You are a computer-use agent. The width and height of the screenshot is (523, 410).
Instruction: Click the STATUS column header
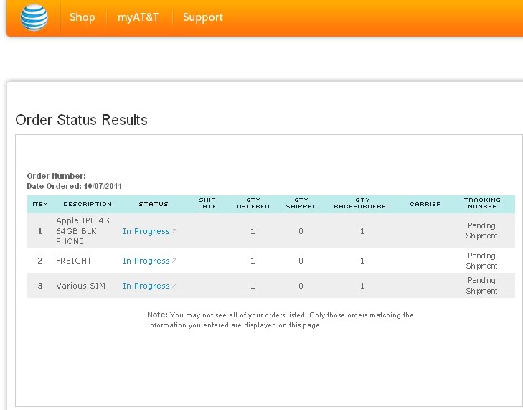154,204
